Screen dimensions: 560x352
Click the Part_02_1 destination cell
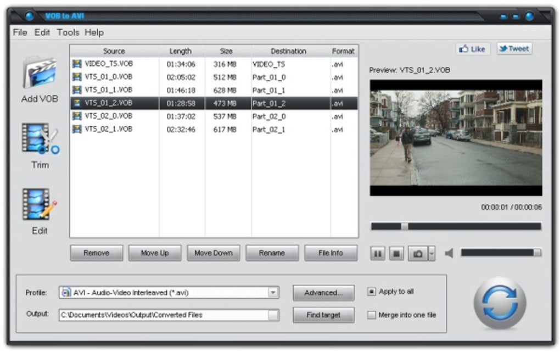tap(268, 130)
